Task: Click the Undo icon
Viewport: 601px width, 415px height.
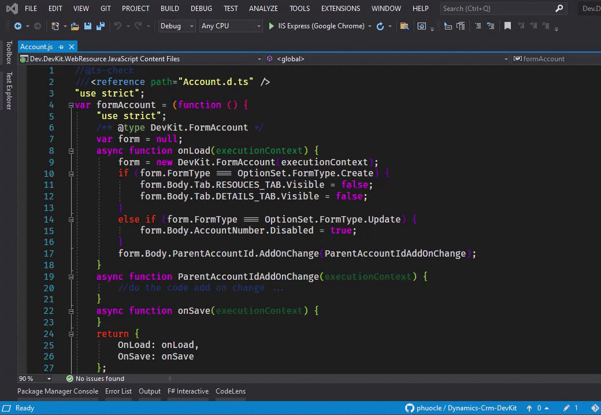Action: 118,26
